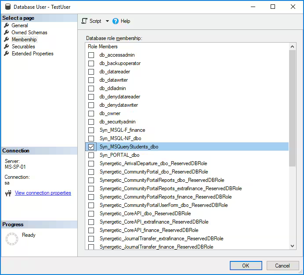Click the connection properties plug icon
Image resolution: width=304 pixels, height=275 pixels.
tap(8, 193)
